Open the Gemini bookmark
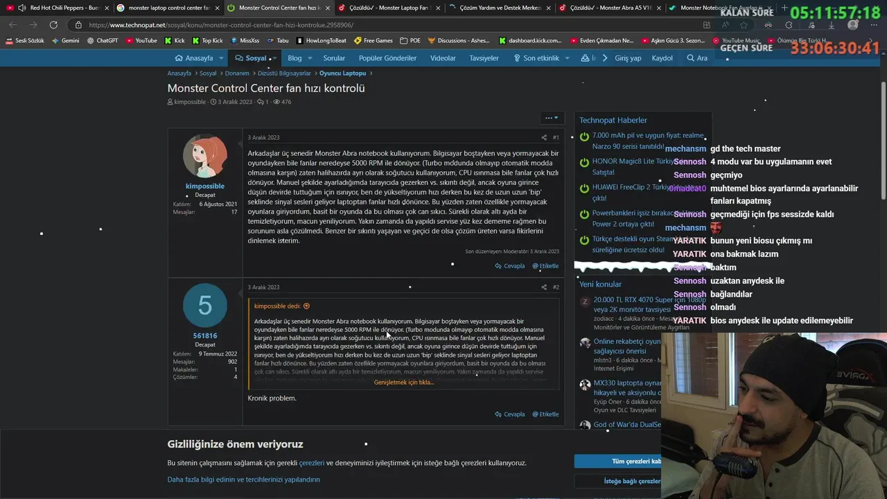 point(65,41)
